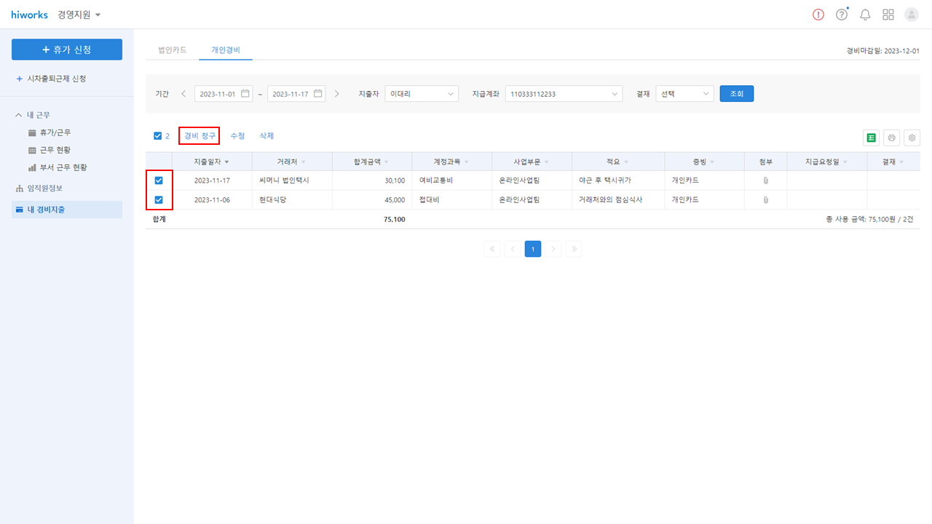Open 근무 현황 in sidebar
The image size is (932, 524).
pos(55,150)
